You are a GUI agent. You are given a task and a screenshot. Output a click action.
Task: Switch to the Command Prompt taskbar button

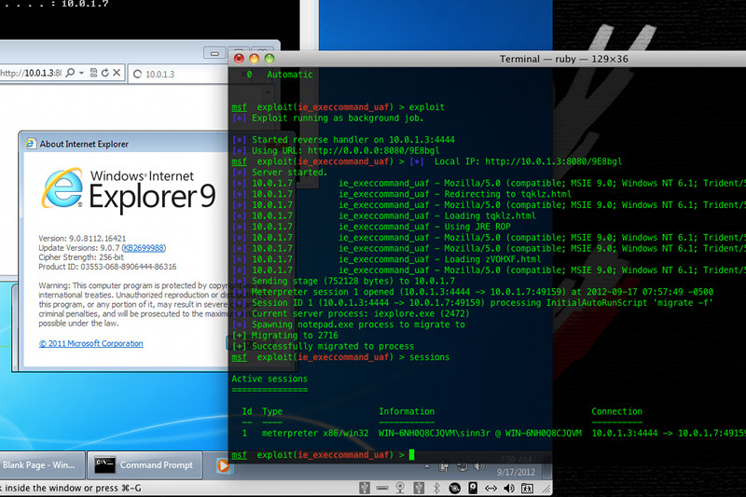(x=145, y=465)
